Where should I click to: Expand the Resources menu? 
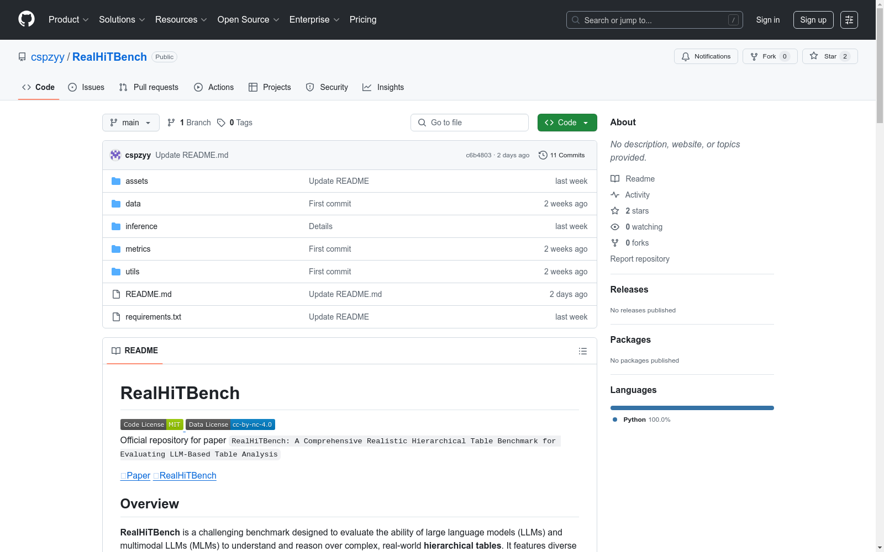click(x=181, y=19)
